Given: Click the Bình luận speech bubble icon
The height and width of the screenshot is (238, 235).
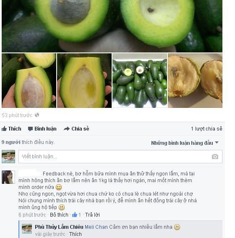Looking at the screenshot, I should point(30,129).
